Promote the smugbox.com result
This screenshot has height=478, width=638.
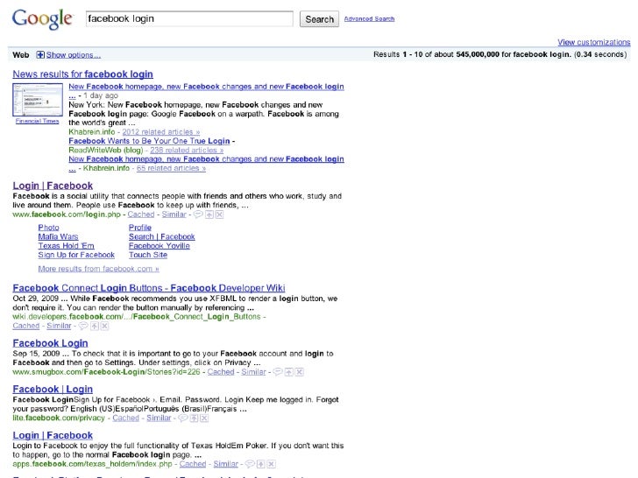[x=289, y=372]
